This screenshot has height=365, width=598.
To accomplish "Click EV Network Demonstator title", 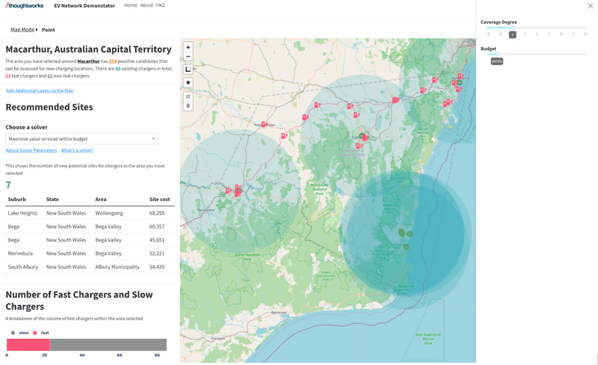I will [x=84, y=6].
